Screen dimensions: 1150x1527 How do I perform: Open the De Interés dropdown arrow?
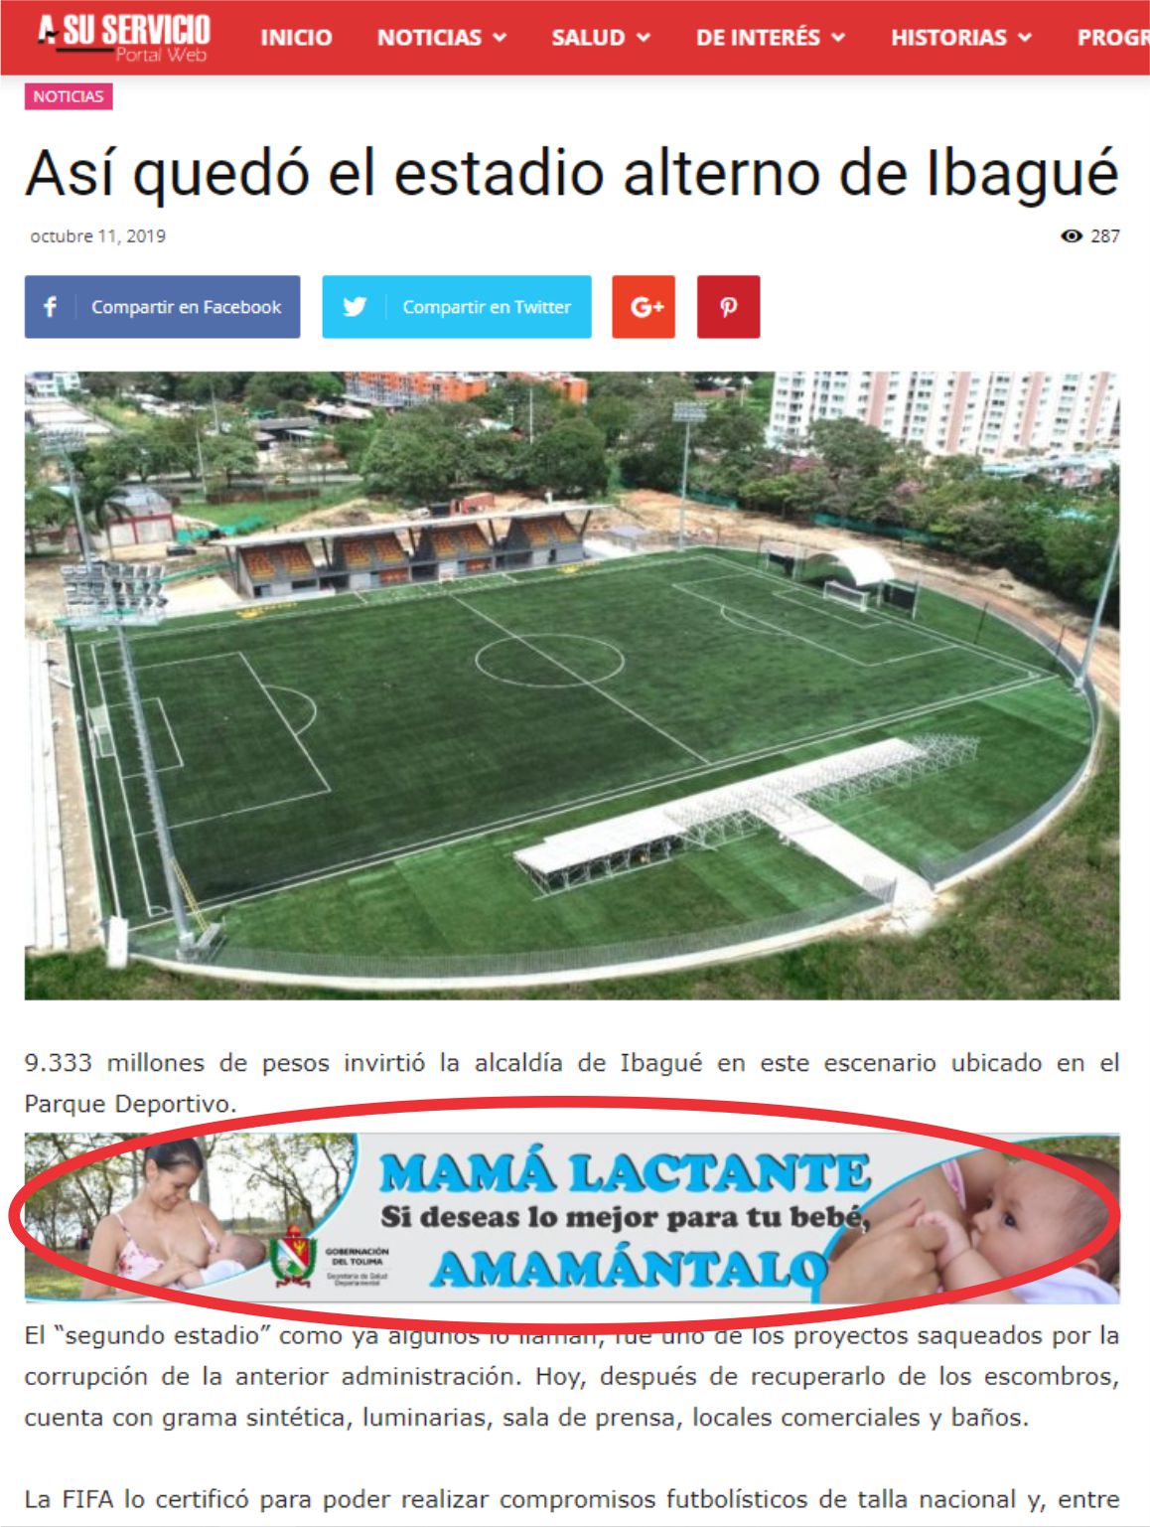tap(838, 38)
